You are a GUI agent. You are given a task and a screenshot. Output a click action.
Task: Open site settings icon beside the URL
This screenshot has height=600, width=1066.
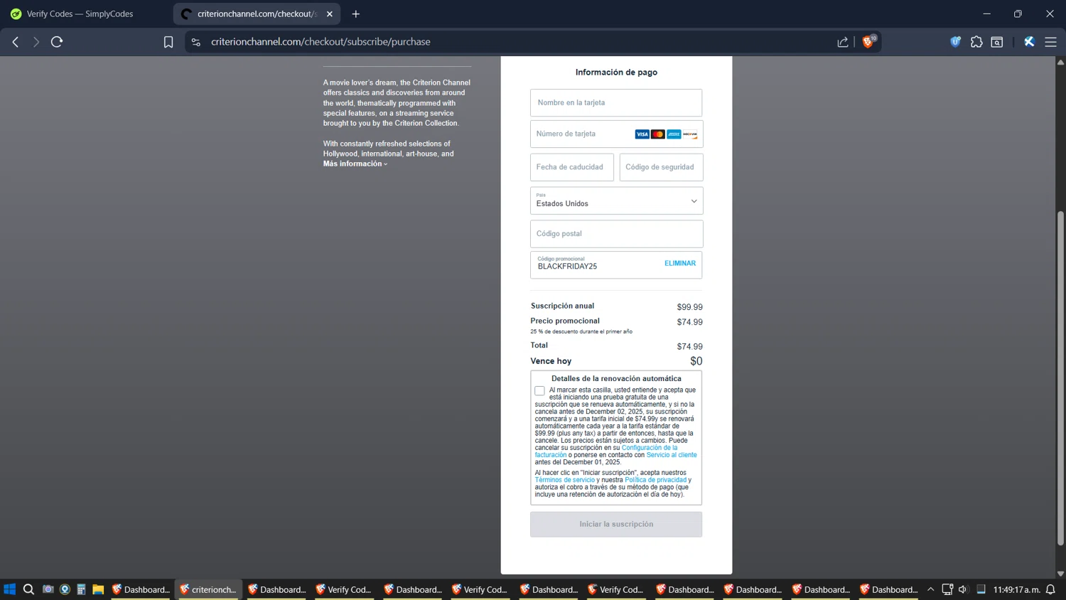(196, 42)
